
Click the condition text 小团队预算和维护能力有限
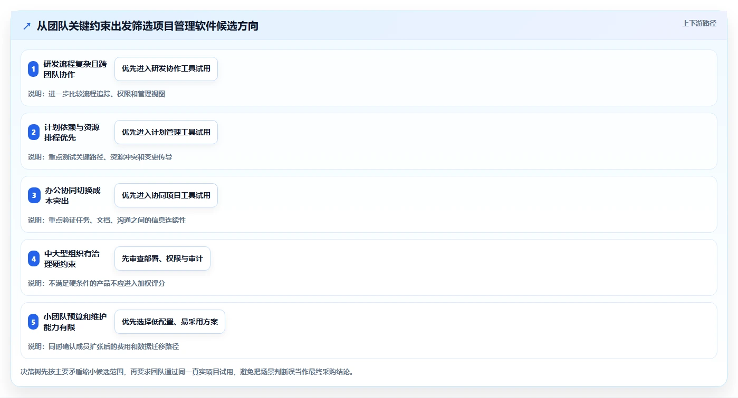(75, 322)
